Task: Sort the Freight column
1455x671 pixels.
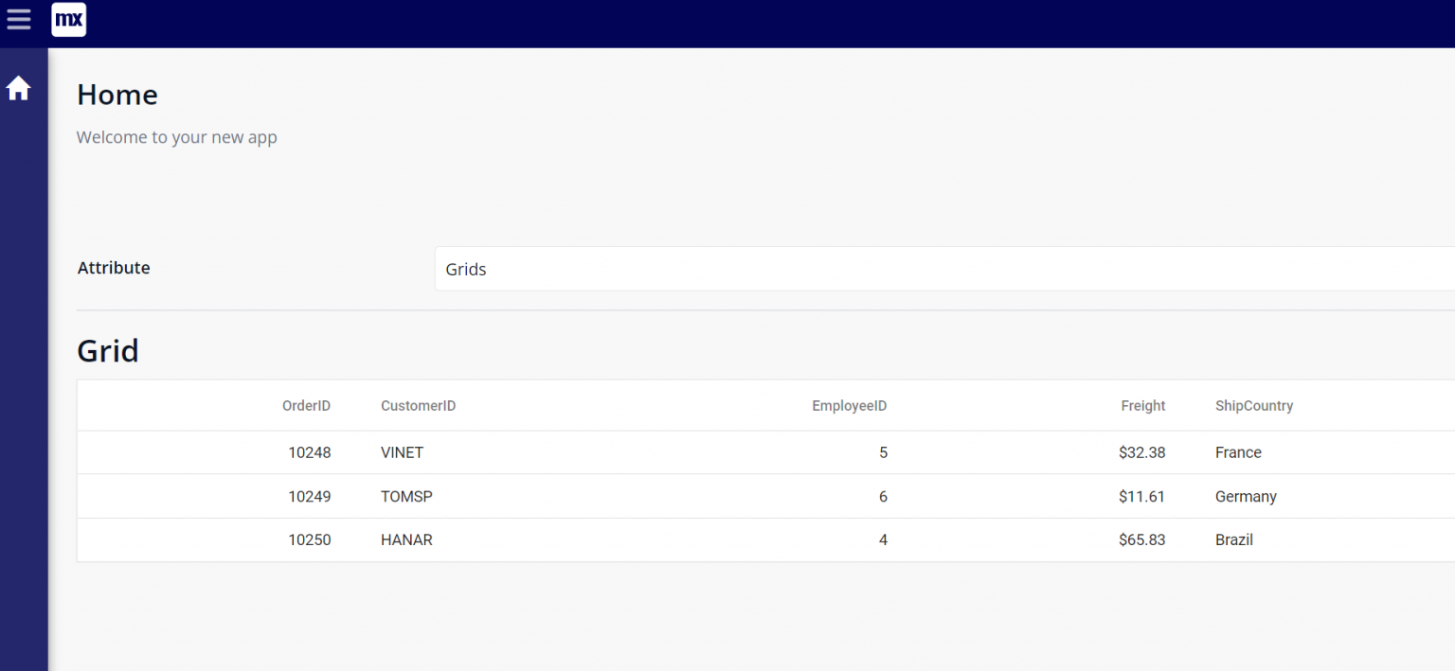Action: (x=1142, y=405)
